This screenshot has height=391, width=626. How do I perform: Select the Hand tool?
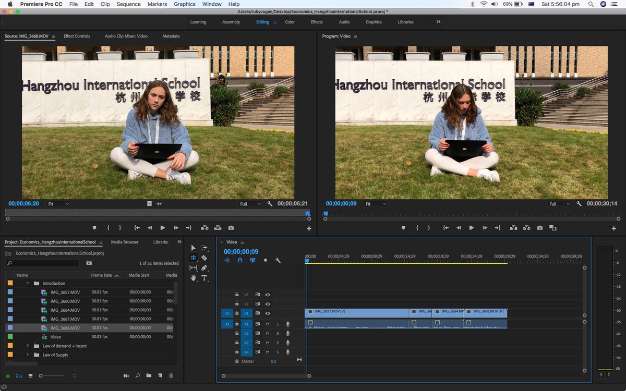[193, 278]
